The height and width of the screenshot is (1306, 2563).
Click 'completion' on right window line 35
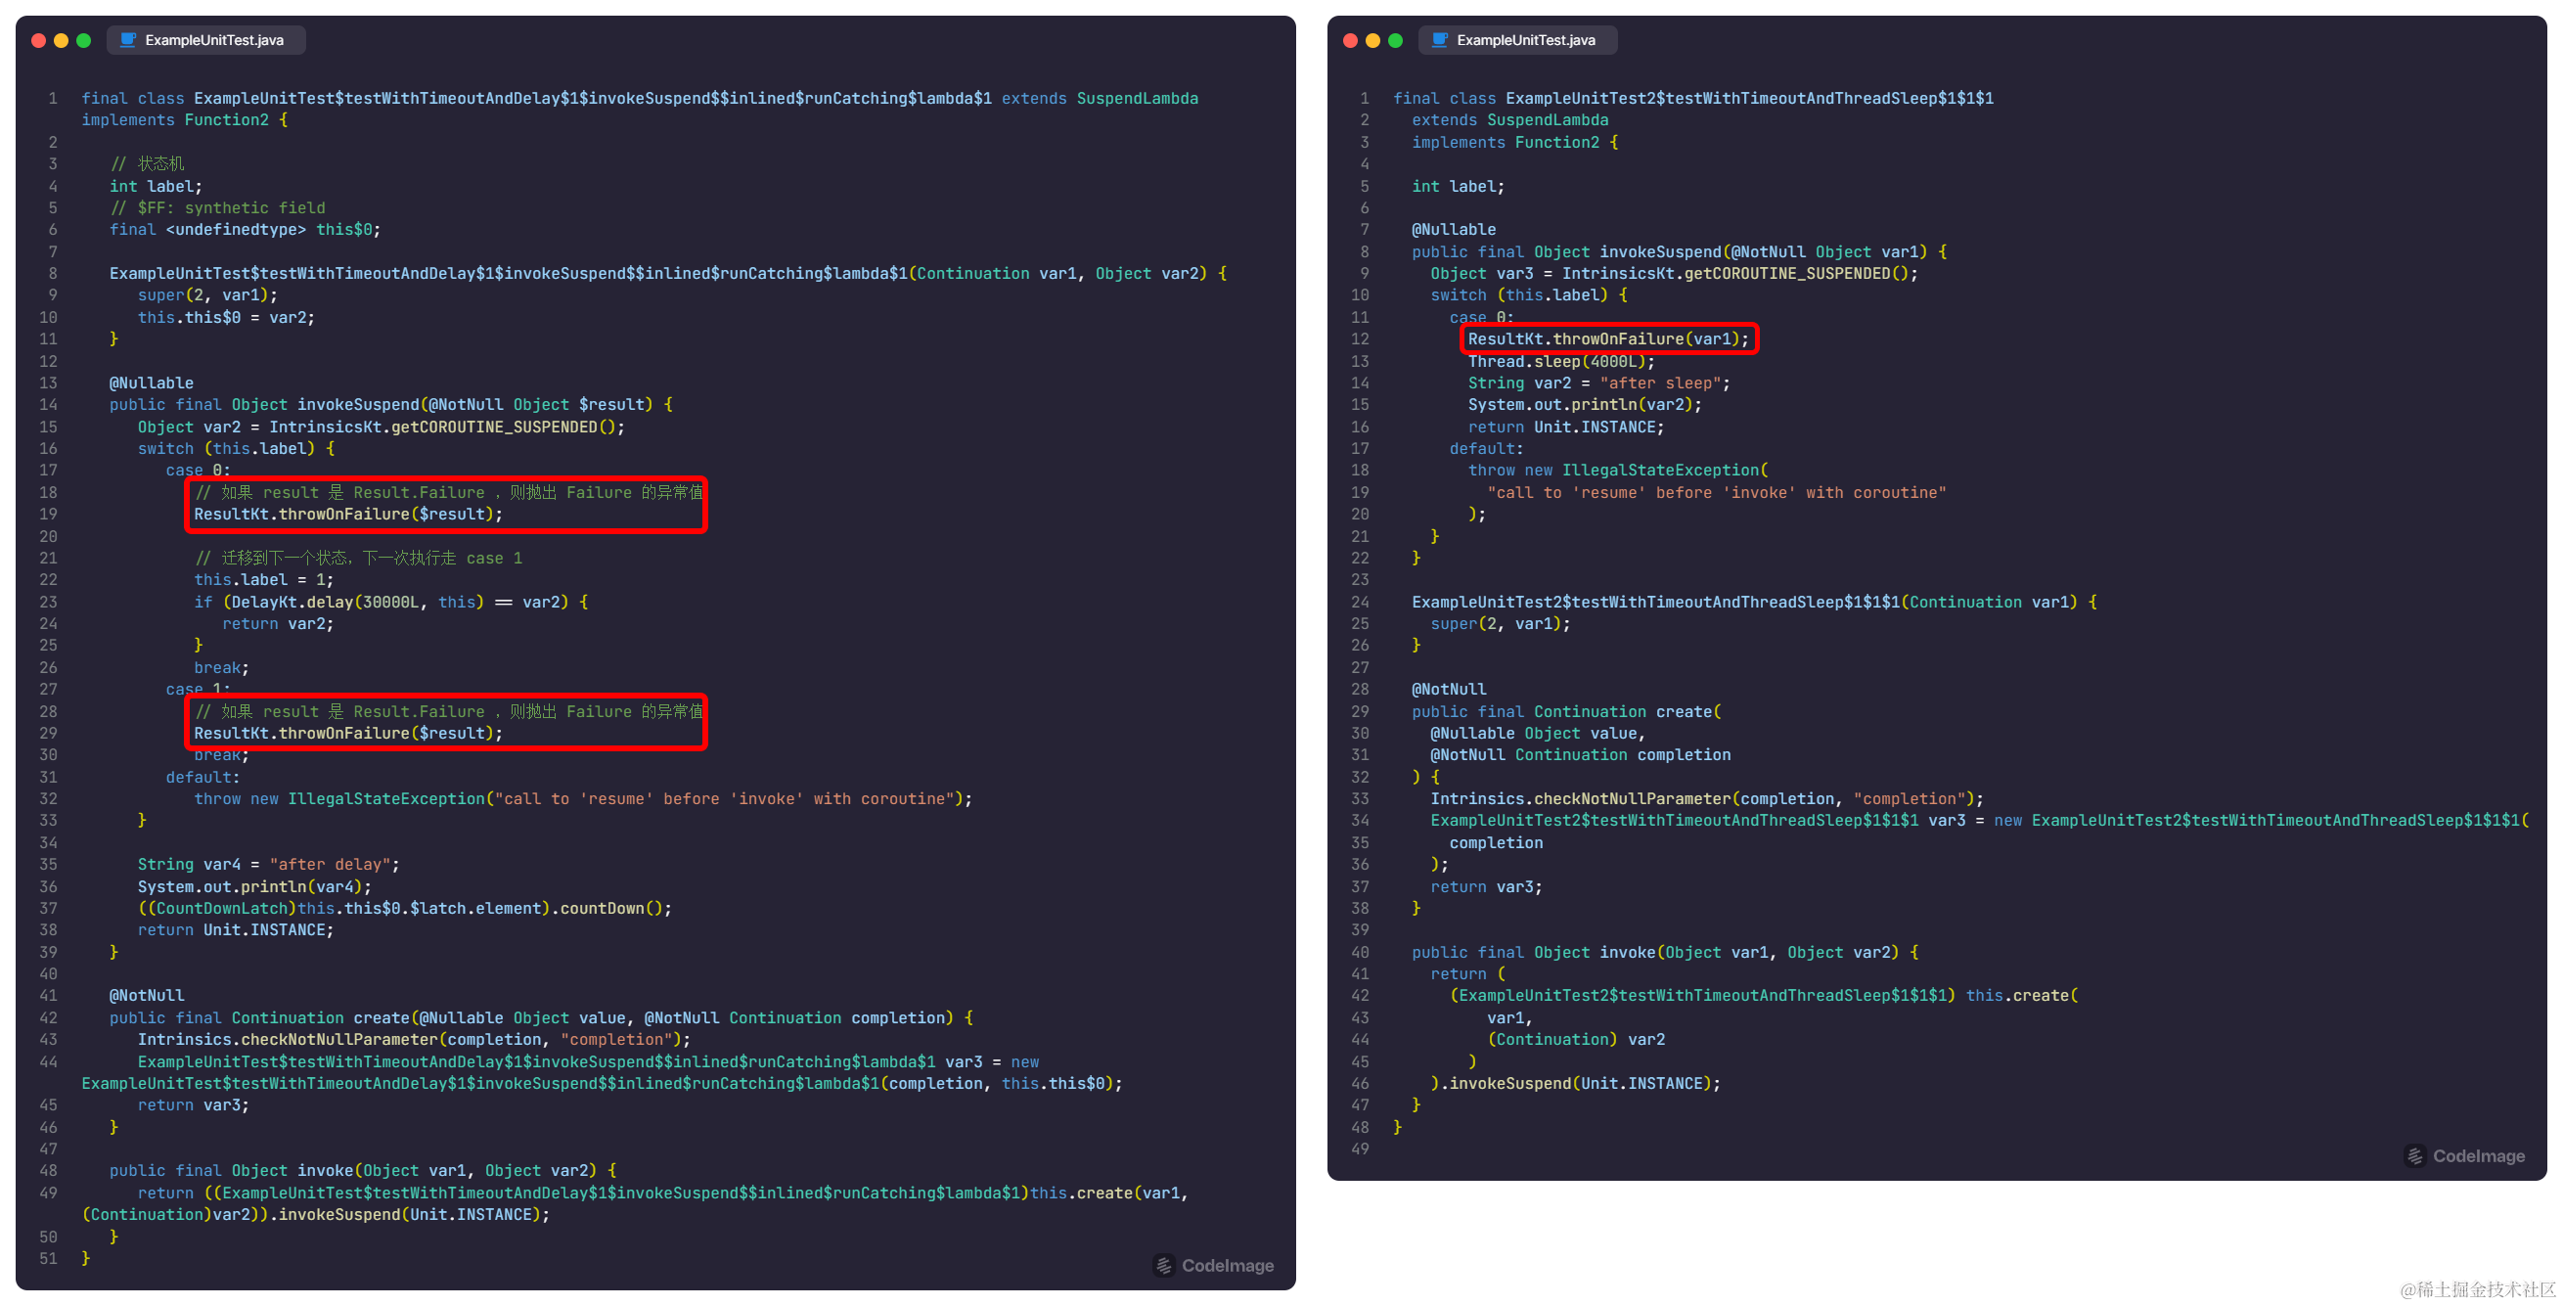1496,842
